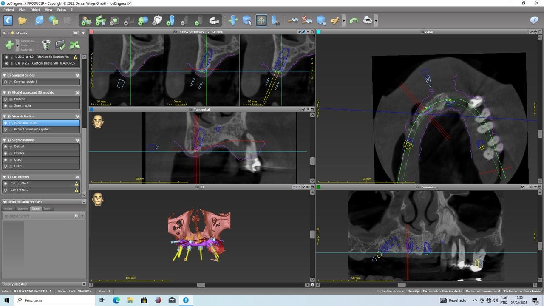The height and width of the screenshot is (306, 544).
Task: Click the cyan color swatch of Axial view
Action: point(319,32)
